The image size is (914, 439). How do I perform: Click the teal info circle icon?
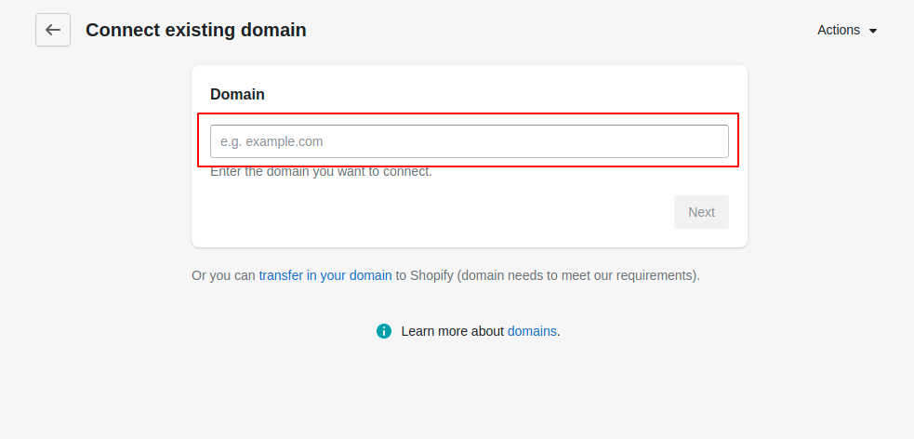pyautogui.click(x=384, y=331)
